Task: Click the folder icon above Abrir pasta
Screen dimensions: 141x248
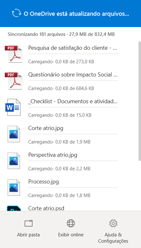Action: pos(28,223)
